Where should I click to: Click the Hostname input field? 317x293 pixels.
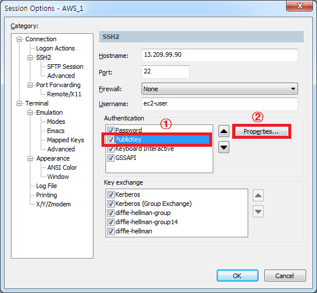point(220,55)
